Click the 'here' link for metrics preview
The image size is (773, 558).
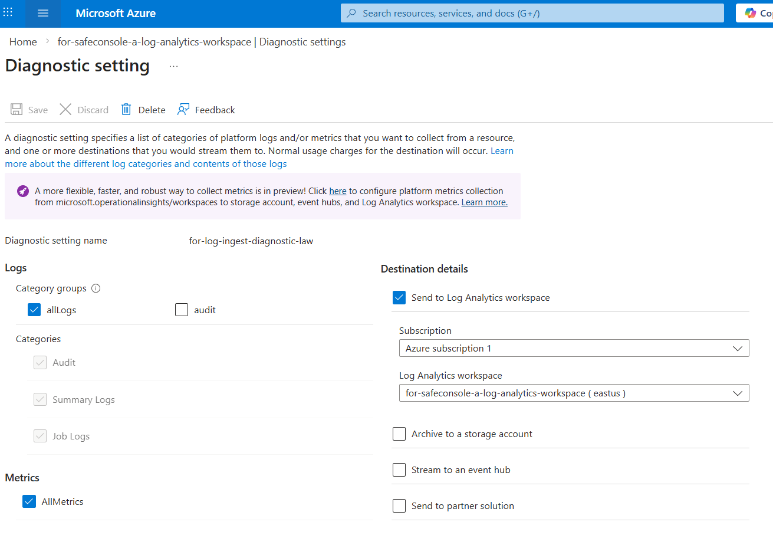(338, 191)
